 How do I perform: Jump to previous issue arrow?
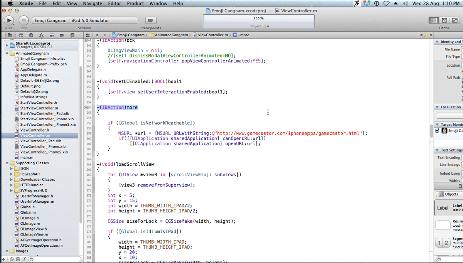[421, 35]
